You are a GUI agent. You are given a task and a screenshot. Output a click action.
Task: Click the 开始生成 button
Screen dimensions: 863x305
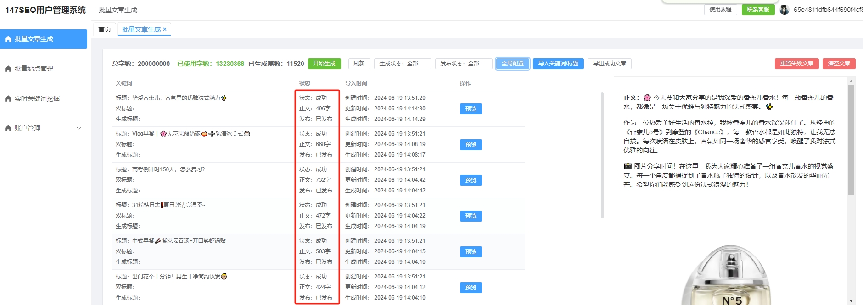click(x=324, y=64)
